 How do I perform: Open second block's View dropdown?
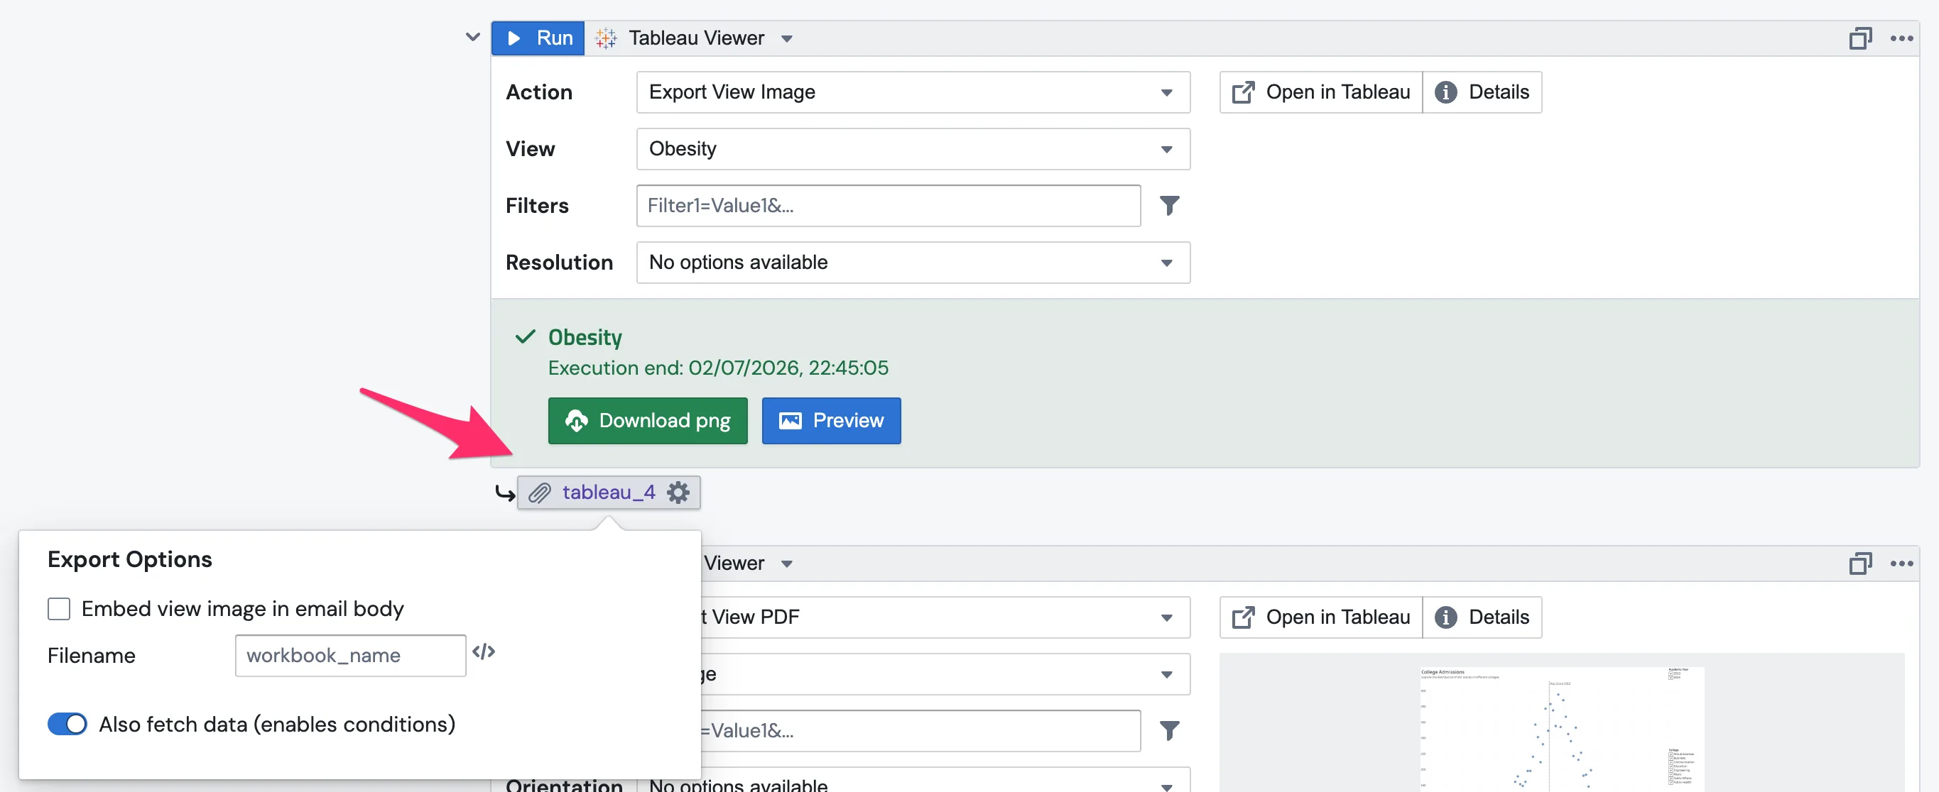click(945, 674)
